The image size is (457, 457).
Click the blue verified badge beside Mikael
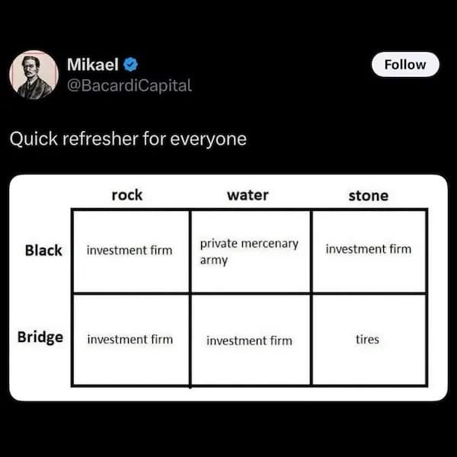tap(130, 65)
